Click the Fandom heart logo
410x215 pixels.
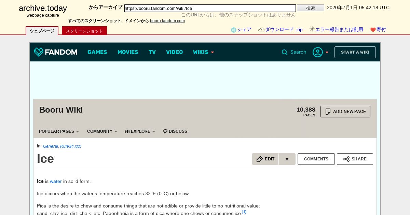(x=39, y=52)
